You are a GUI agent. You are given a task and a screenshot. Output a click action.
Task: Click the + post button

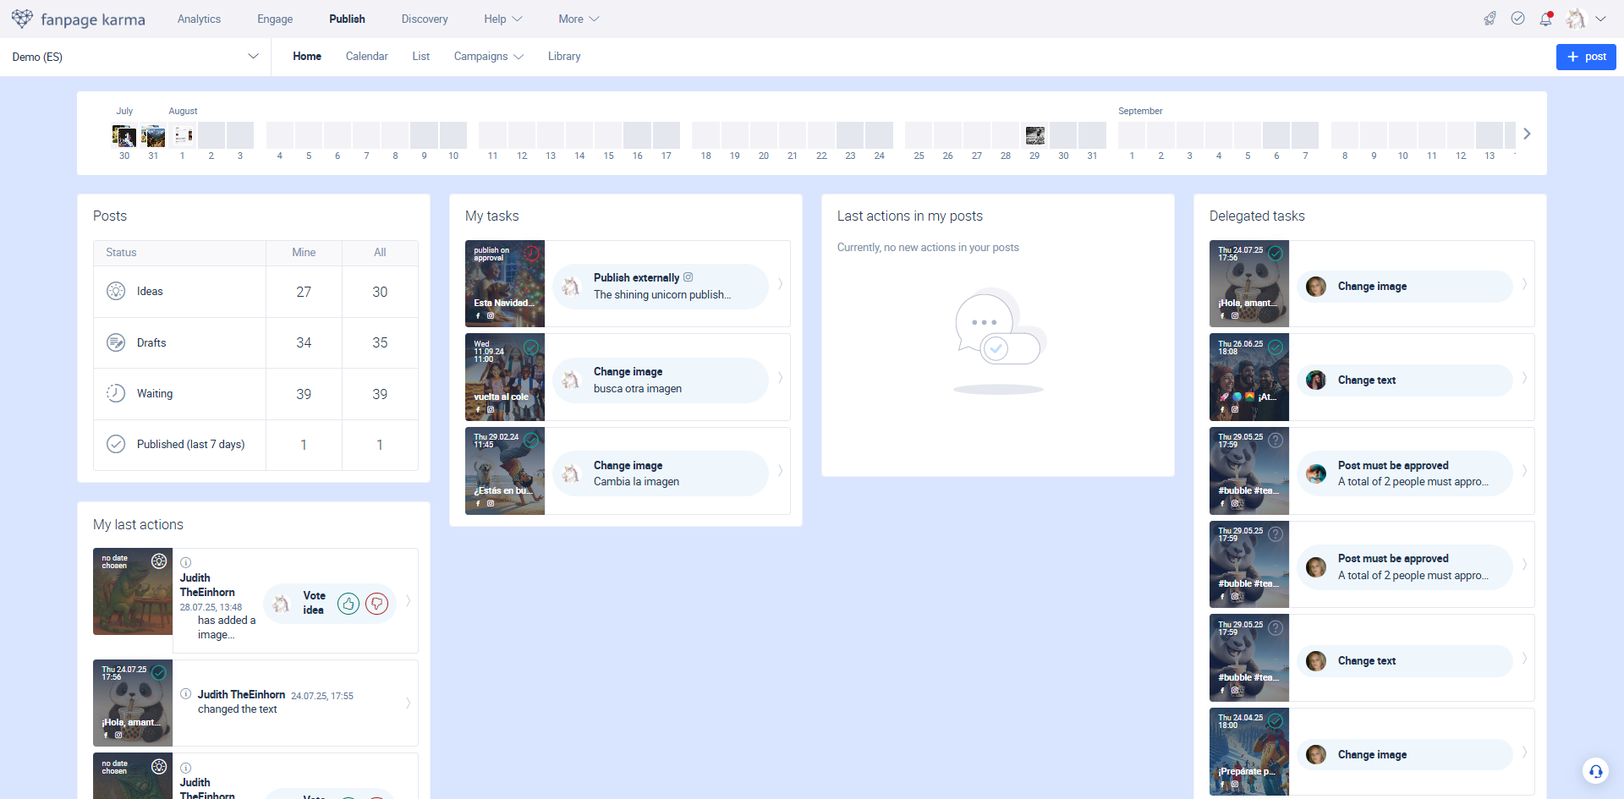[1586, 57]
